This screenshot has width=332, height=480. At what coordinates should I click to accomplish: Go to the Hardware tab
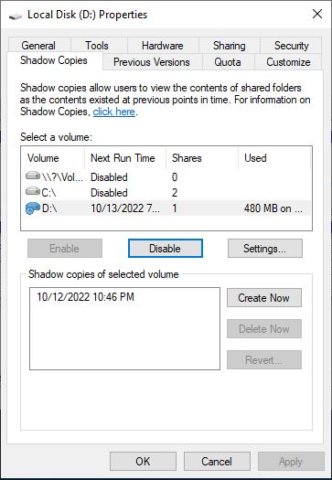163,46
